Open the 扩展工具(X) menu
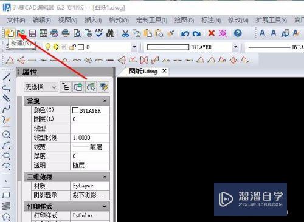304x222 pixels. click(271, 20)
